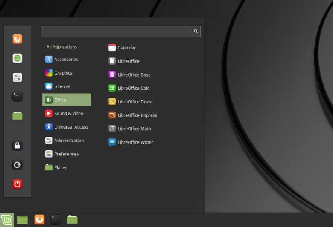Click the red power Quit icon
The width and height of the screenshot is (333, 227).
point(18,184)
